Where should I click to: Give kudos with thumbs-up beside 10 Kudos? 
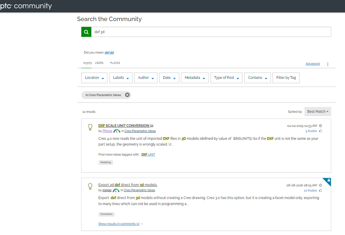tap(320, 190)
